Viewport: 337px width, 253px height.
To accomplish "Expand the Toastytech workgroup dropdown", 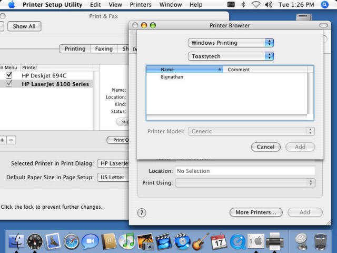I will coord(231,56).
